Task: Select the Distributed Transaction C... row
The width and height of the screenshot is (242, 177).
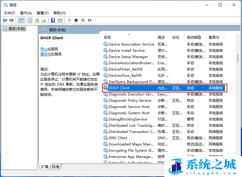Action: (x=164, y=131)
